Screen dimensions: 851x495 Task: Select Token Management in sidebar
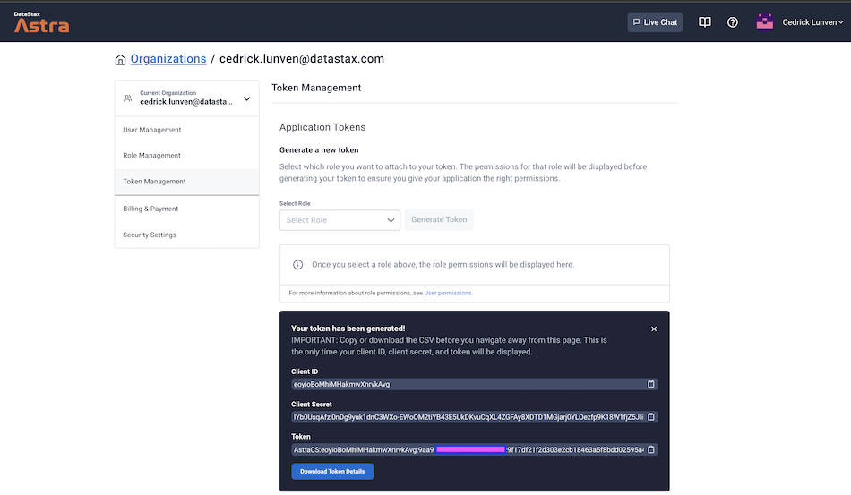186,182
